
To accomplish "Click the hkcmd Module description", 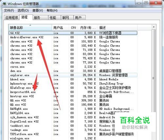I will 109,79.
